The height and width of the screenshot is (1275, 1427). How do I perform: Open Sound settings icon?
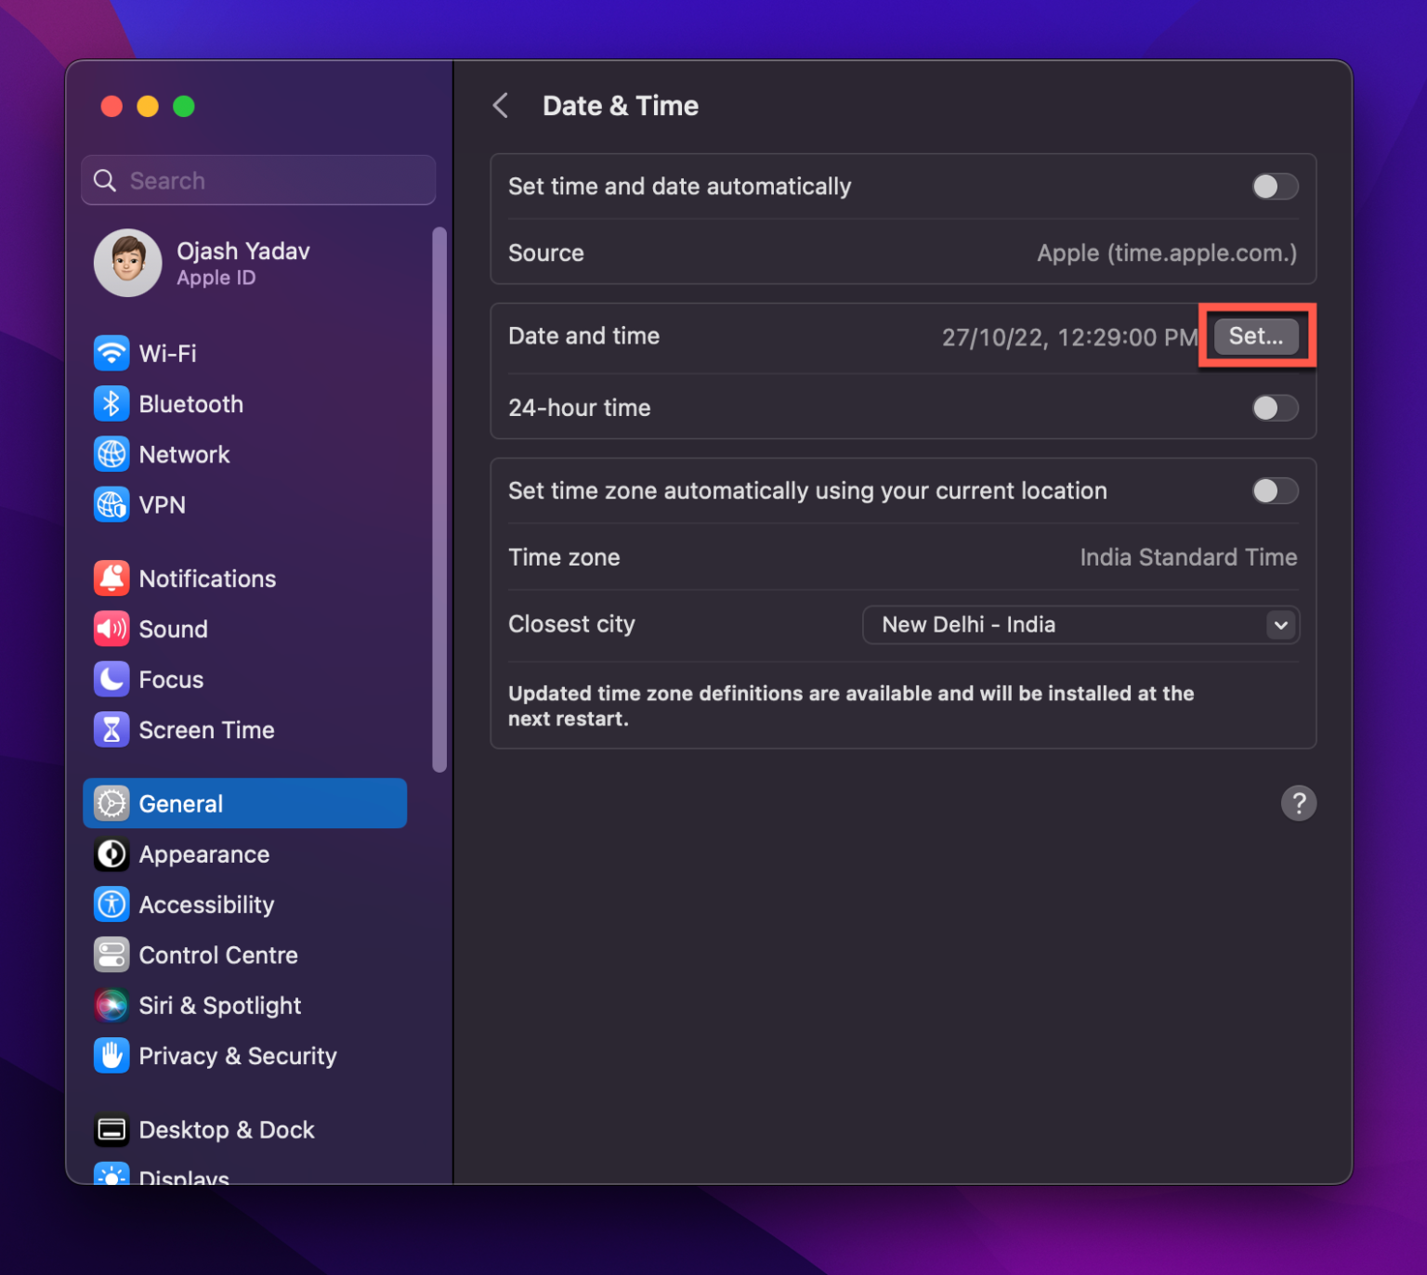pyautogui.click(x=111, y=629)
